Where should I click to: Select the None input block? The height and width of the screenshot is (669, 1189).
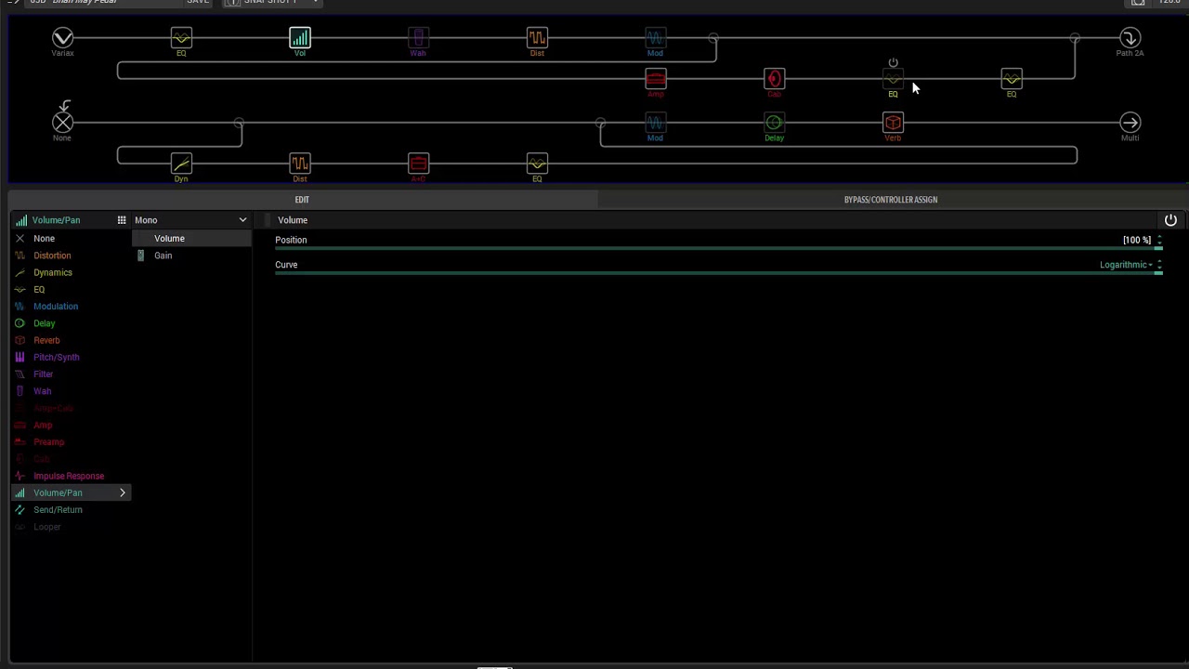62,123
